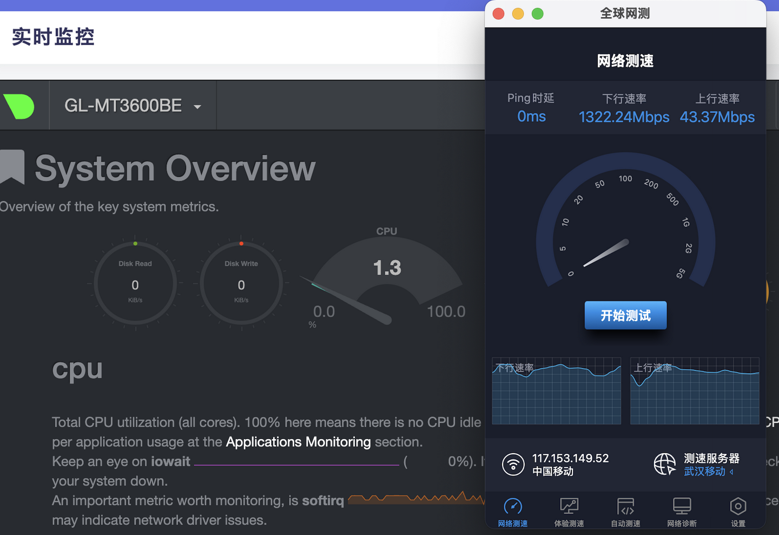Click the 实时监控 page heading
Image resolution: width=779 pixels, height=535 pixels.
pyautogui.click(x=53, y=37)
